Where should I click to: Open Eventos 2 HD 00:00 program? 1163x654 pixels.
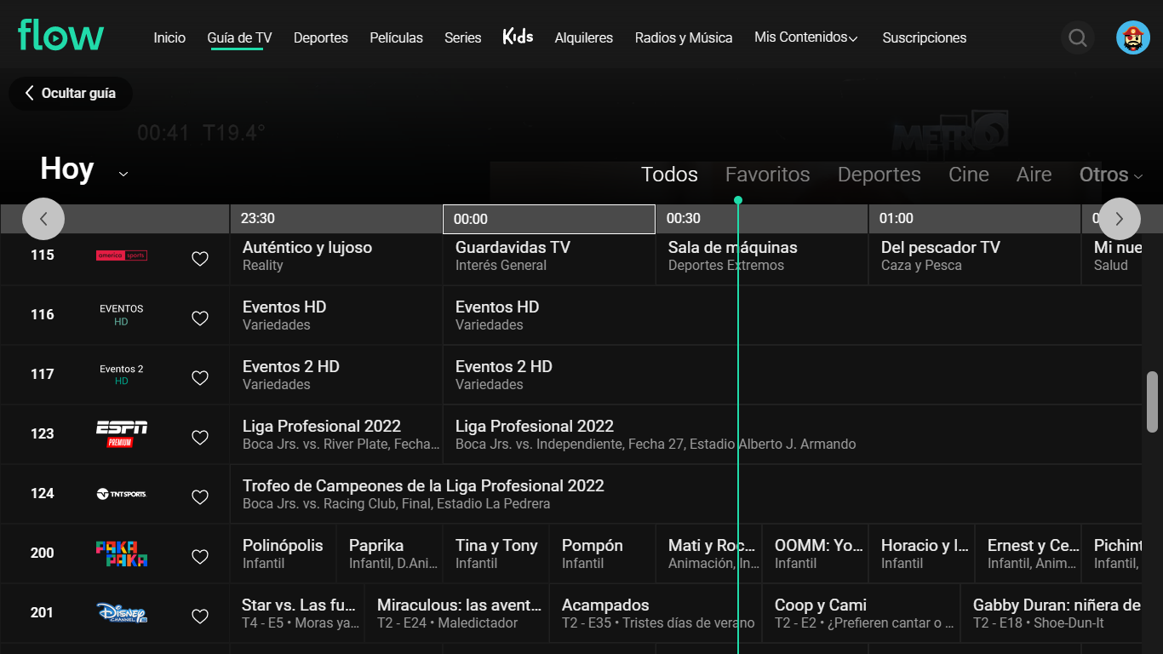click(x=793, y=375)
